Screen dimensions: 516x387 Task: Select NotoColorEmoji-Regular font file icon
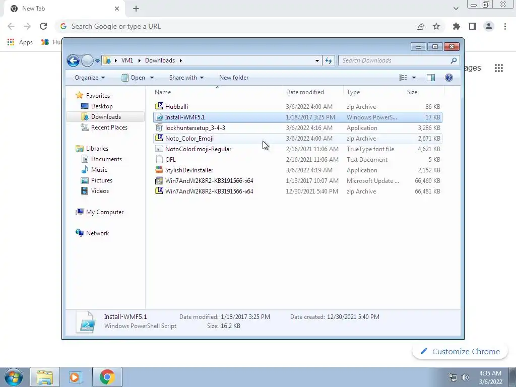tap(159, 149)
